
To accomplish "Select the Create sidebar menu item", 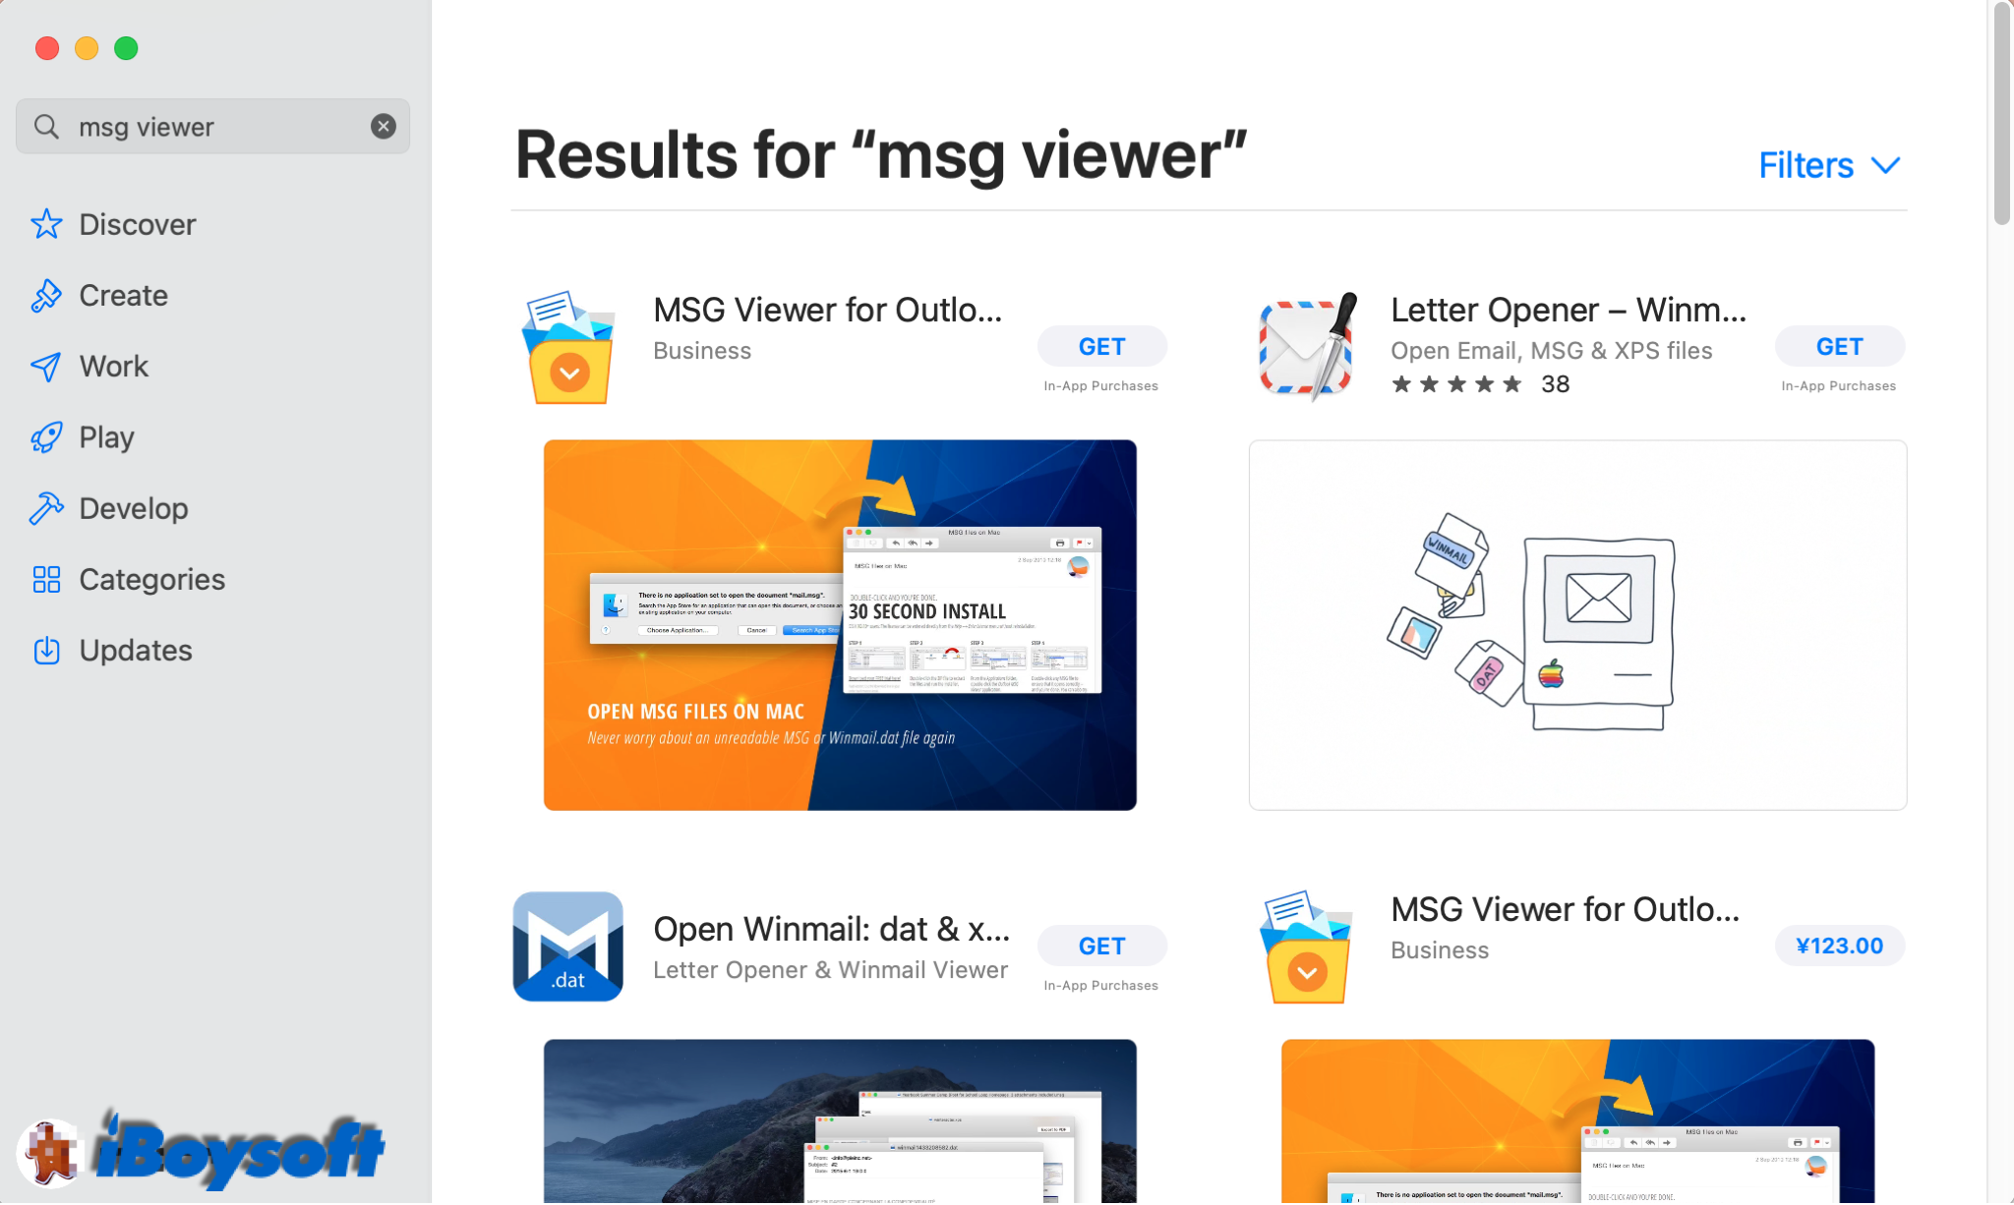I will (123, 294).
